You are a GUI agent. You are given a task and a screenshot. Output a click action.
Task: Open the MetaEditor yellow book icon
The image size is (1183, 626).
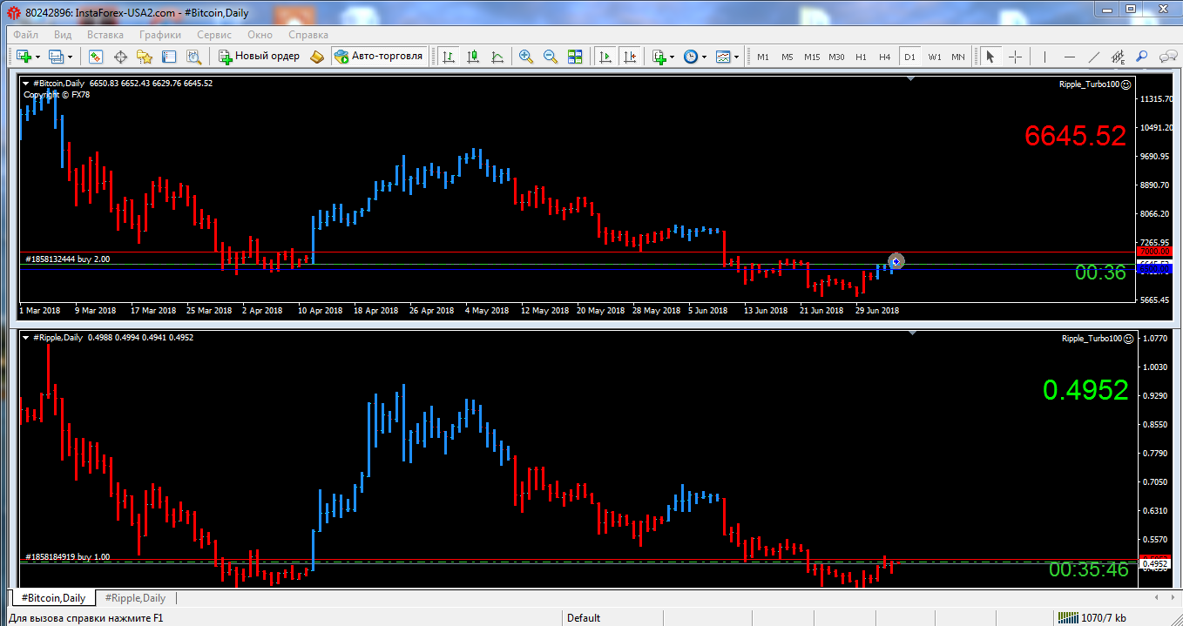point(317,57)
